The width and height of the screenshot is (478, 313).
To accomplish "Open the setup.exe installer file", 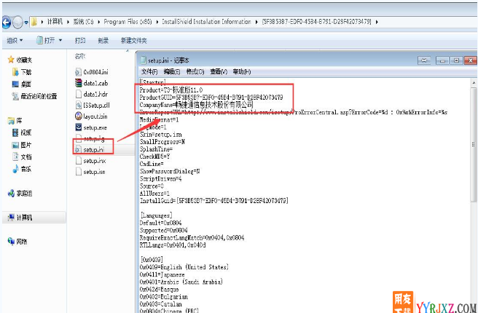I will click(95, 127).
